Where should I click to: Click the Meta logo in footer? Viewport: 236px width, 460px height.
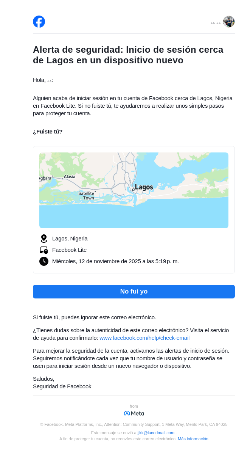(x=134, y=413)
